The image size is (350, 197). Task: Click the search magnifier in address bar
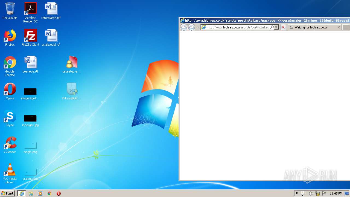point(272,27)
